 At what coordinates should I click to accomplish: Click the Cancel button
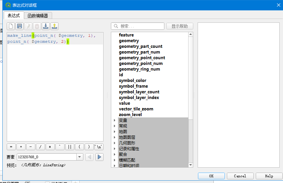240,176
